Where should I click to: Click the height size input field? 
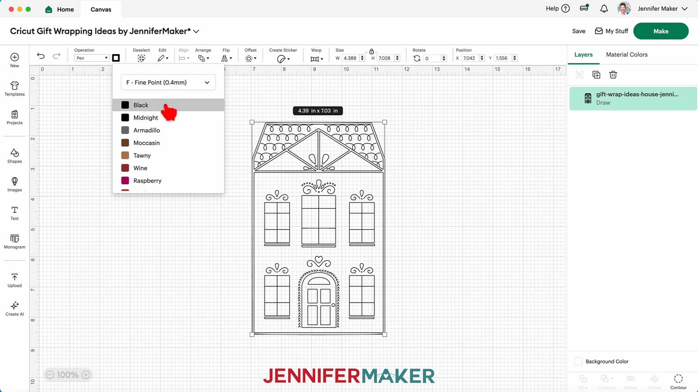385,58
